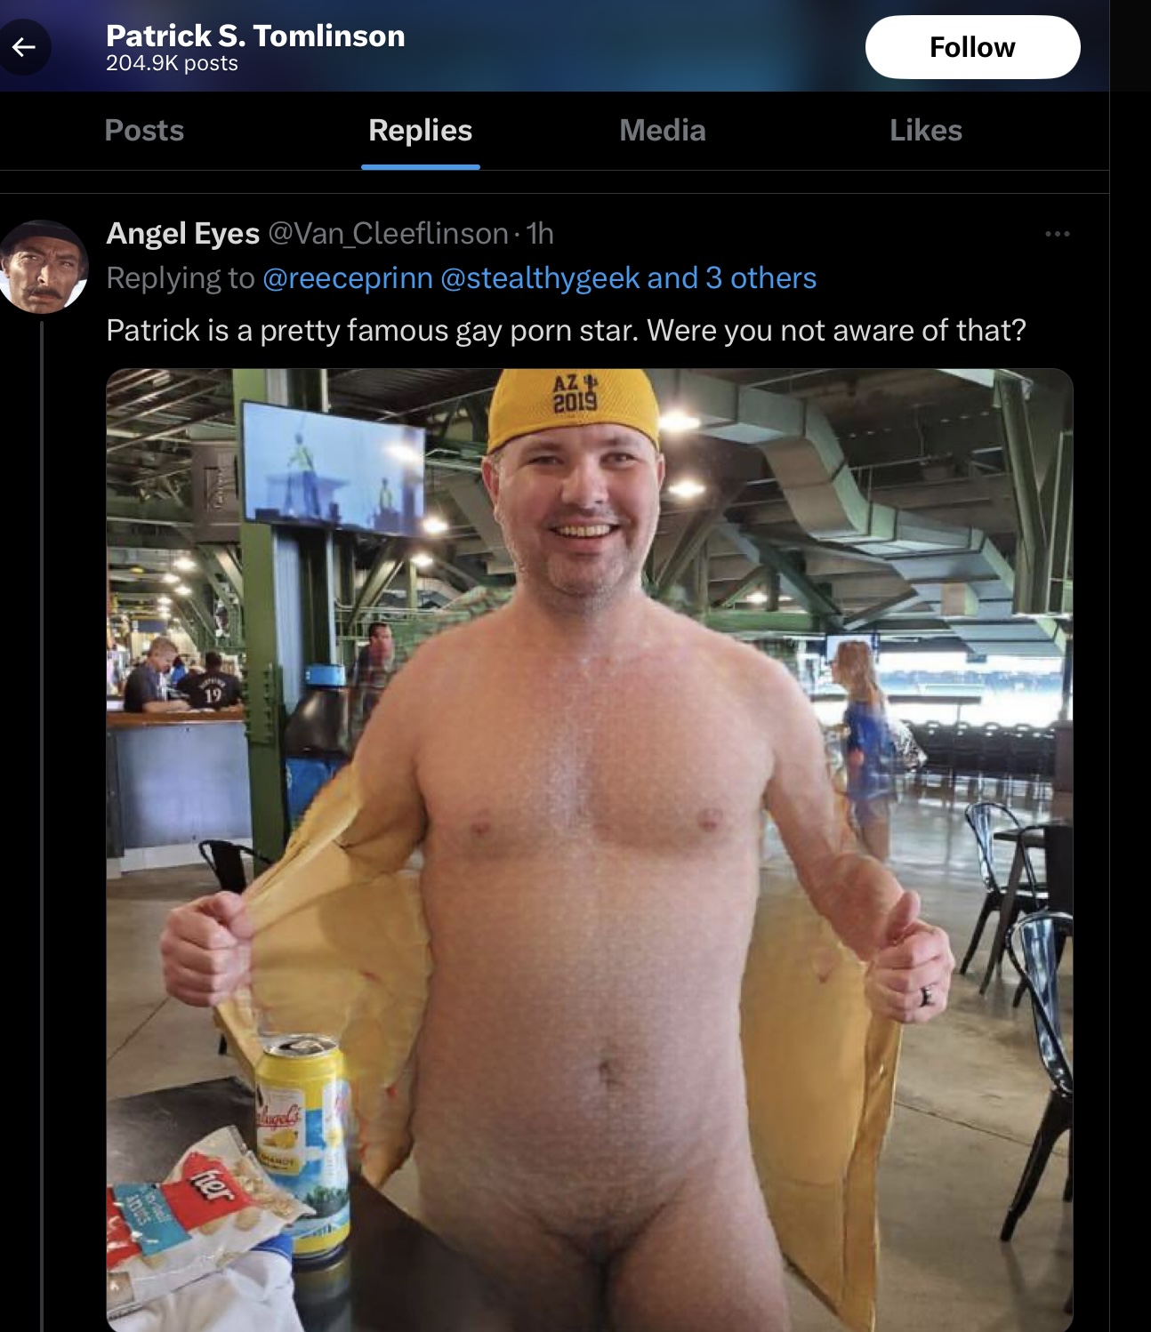Click the Follow button
The width and height of the screenshot is (1151, 1332).
pyautogui.click(x=972, y=47)
